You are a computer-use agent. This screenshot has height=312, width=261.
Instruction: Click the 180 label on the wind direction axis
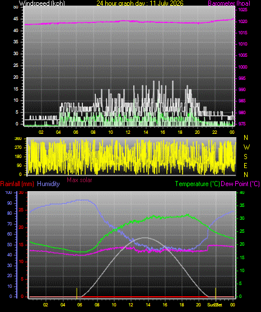coord(18,157)
